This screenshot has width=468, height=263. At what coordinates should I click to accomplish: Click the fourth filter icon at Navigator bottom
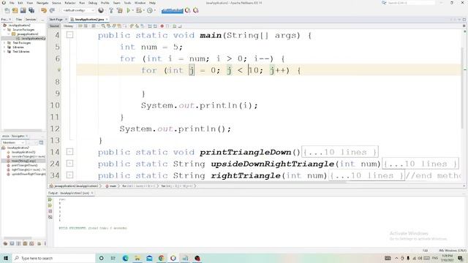[x=25, y=243]
